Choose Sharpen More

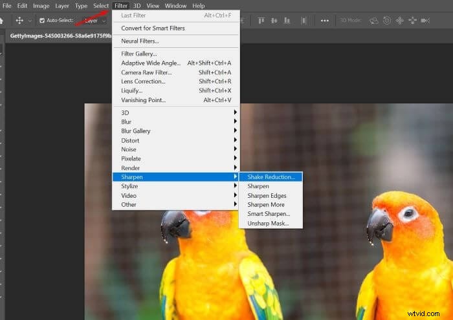tap(271, 204)
